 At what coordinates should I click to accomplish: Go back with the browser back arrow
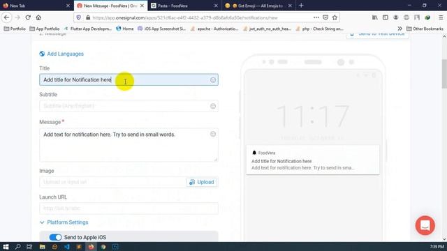coord(6,17)
